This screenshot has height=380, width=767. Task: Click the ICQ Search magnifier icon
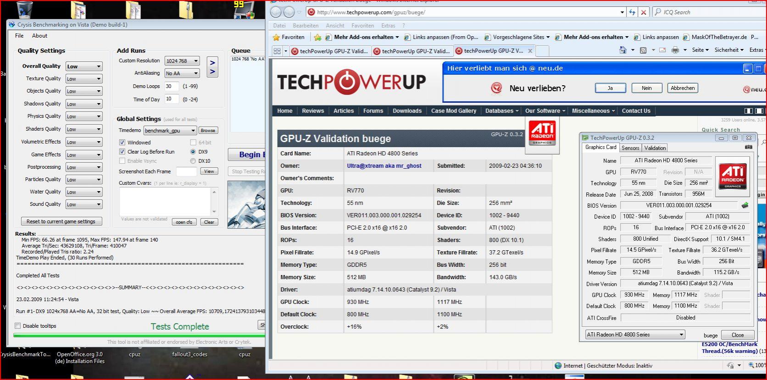[x=658, y=12]
